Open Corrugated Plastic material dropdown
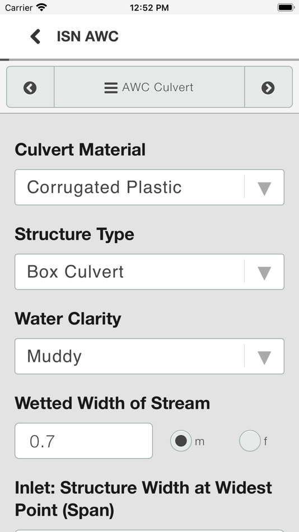The width and height of the screenshot is (299, 532). (149, 187)
